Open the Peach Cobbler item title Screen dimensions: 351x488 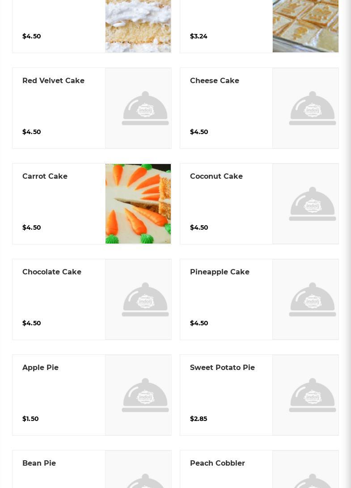pos(217,463)
